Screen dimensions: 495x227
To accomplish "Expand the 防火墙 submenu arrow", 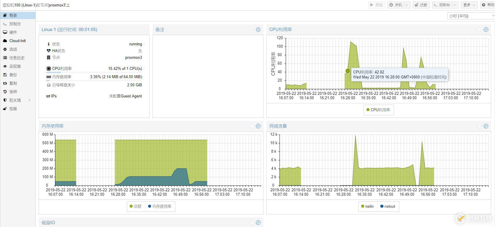I will 30,100.
